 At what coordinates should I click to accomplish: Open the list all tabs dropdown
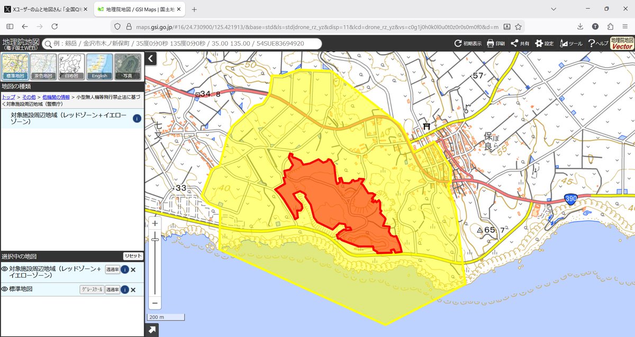(554, 9)
